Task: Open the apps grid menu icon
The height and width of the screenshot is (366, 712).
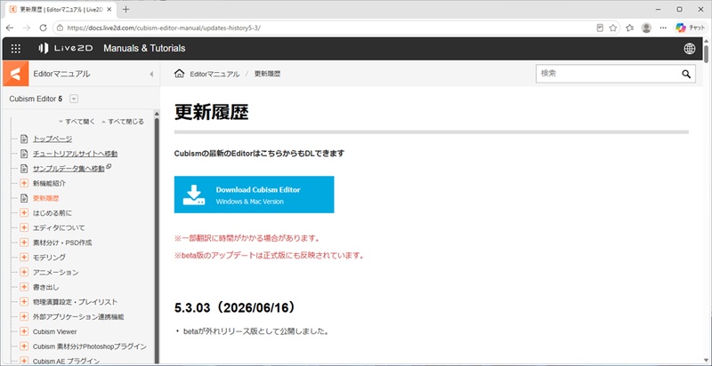Action: 16,49
